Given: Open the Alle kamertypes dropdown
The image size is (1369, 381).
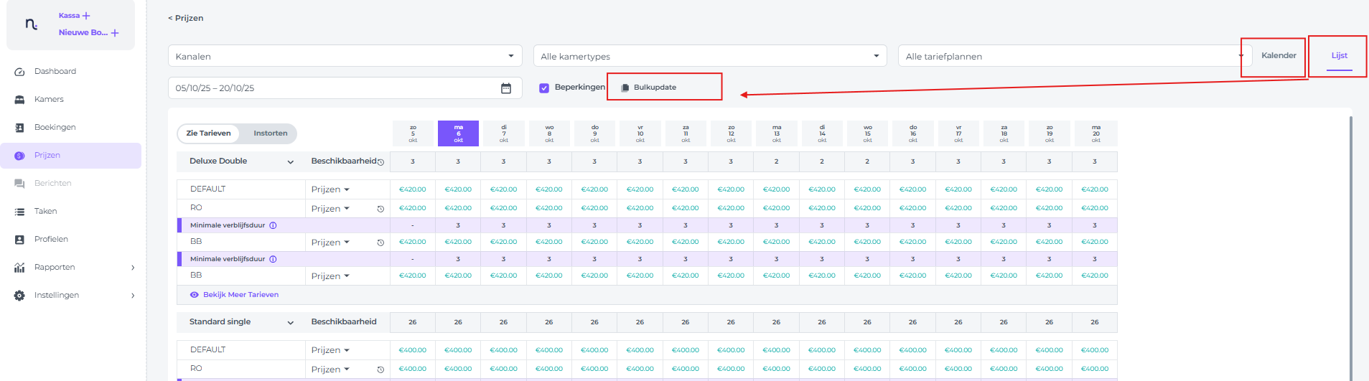Looking at the screenshot, I should [x=709, y=56].
